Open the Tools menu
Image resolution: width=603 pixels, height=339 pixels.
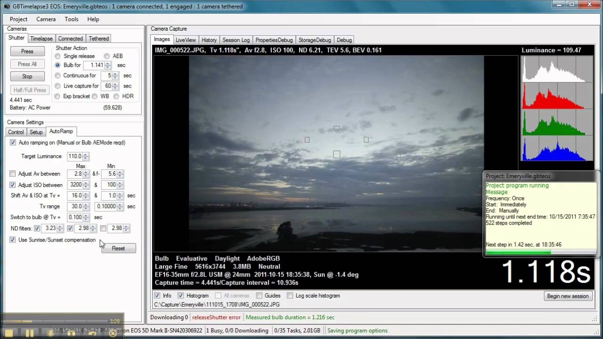tap(72, 19)
